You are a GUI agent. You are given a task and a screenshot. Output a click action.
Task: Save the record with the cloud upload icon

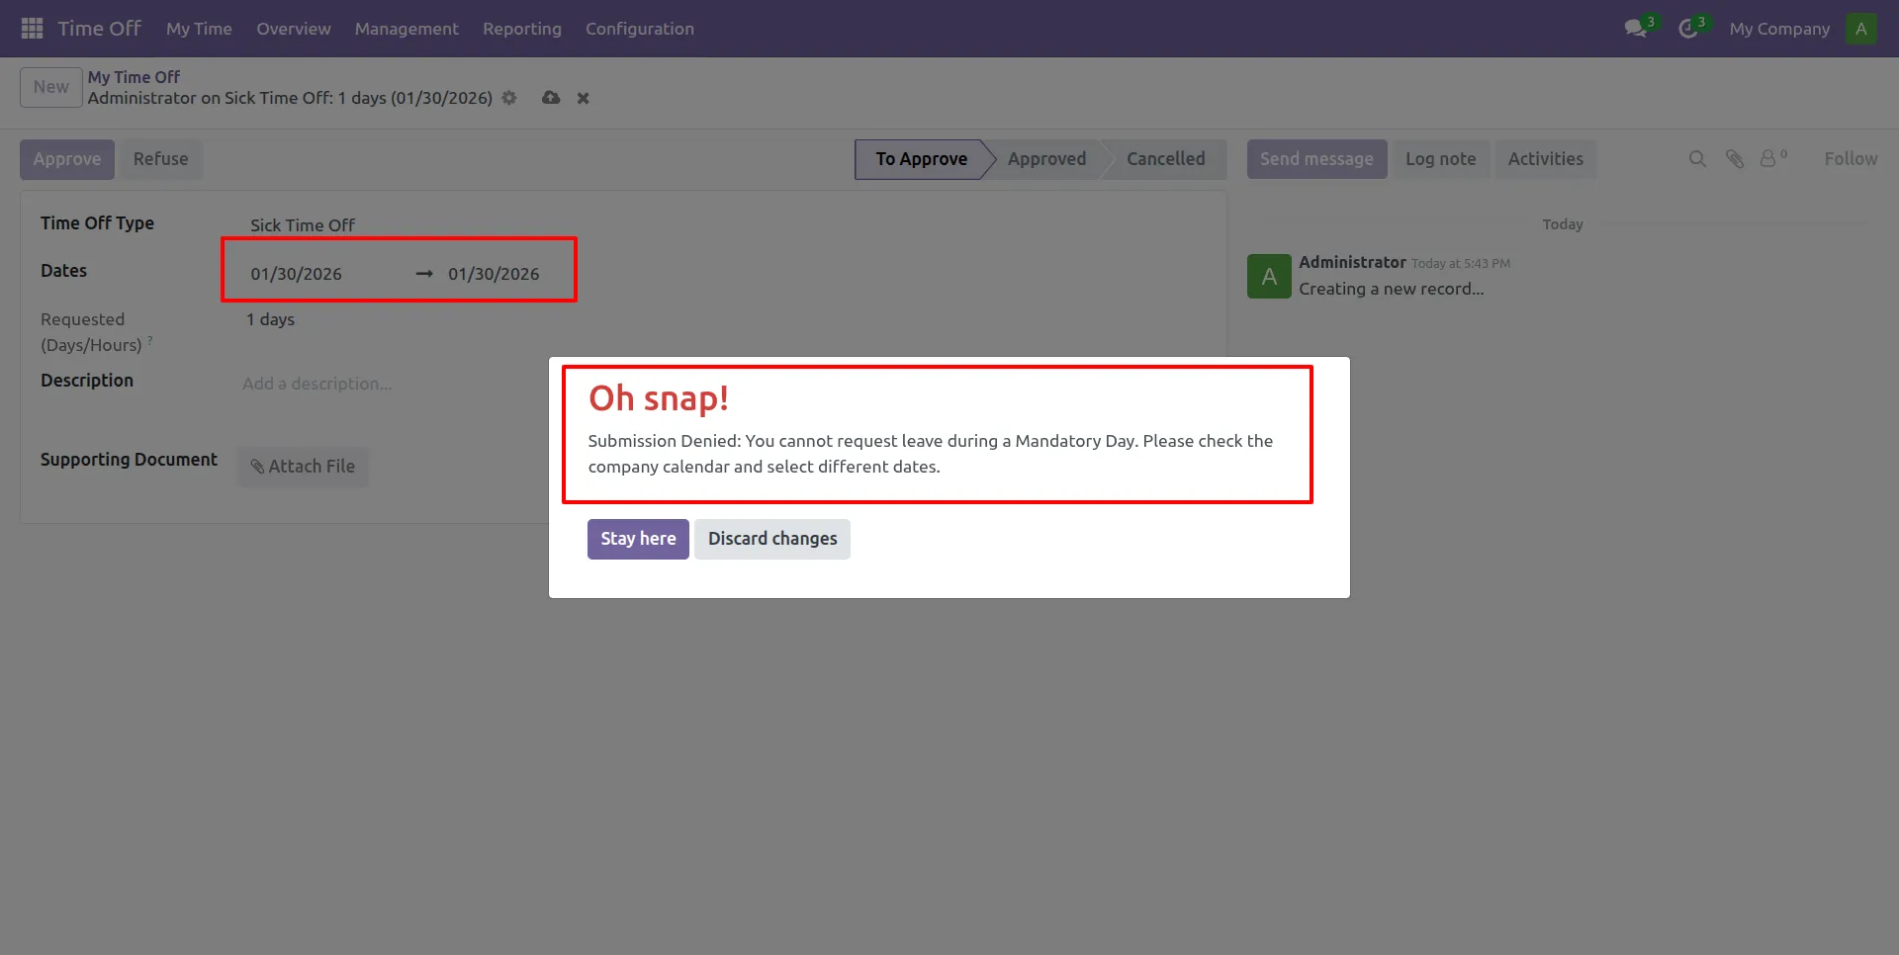(x=550, y=98)
